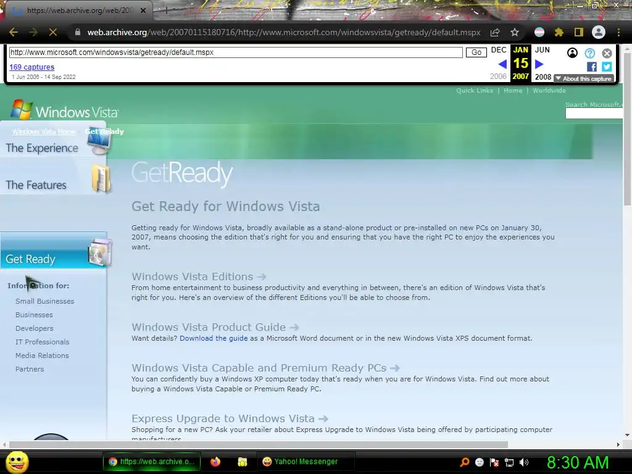Click the orange search tray icon
The width and height of the screenshot is (632, 474).
coord(464,462)
